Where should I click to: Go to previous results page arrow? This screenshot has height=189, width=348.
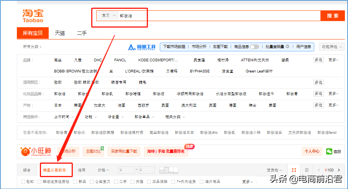pos(318,170)
